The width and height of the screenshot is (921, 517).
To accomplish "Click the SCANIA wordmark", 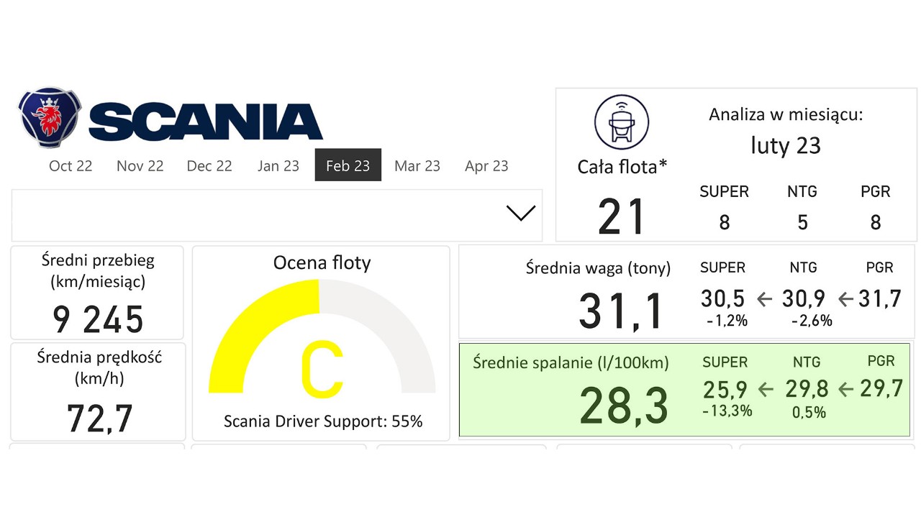I will (206, 122).
